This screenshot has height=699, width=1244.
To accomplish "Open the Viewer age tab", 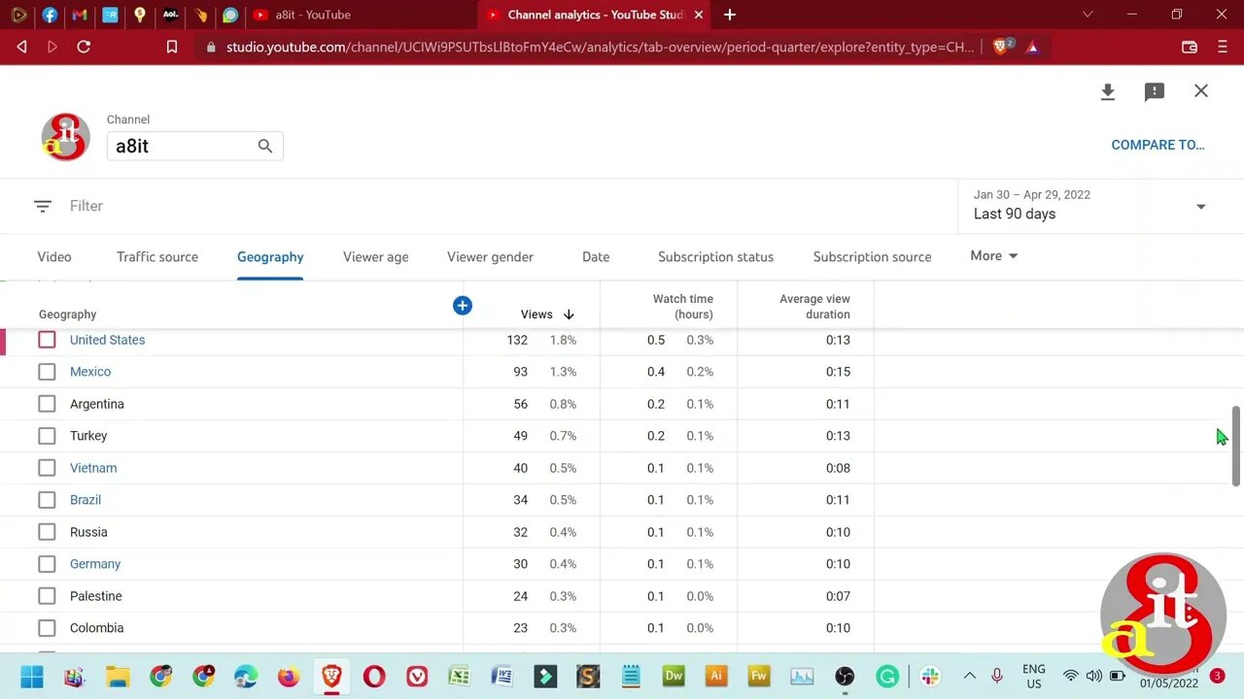I will 376,257.
